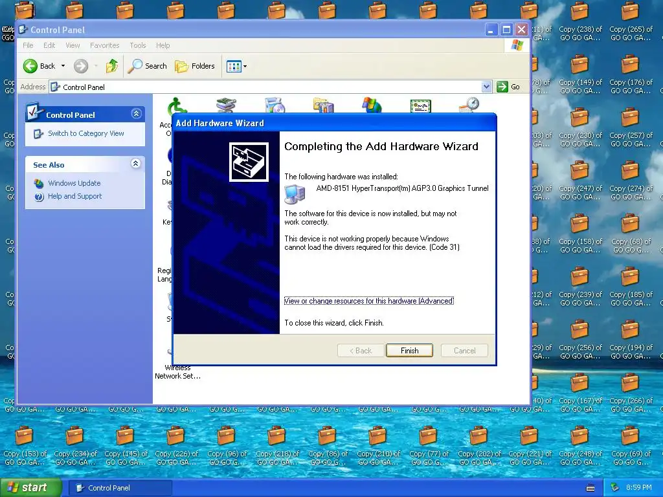The width and height of the screenshot is (663, 497).
Task: Select desktop icon Copy (238) of GO GO GA
Action: [x=579, y=21]
